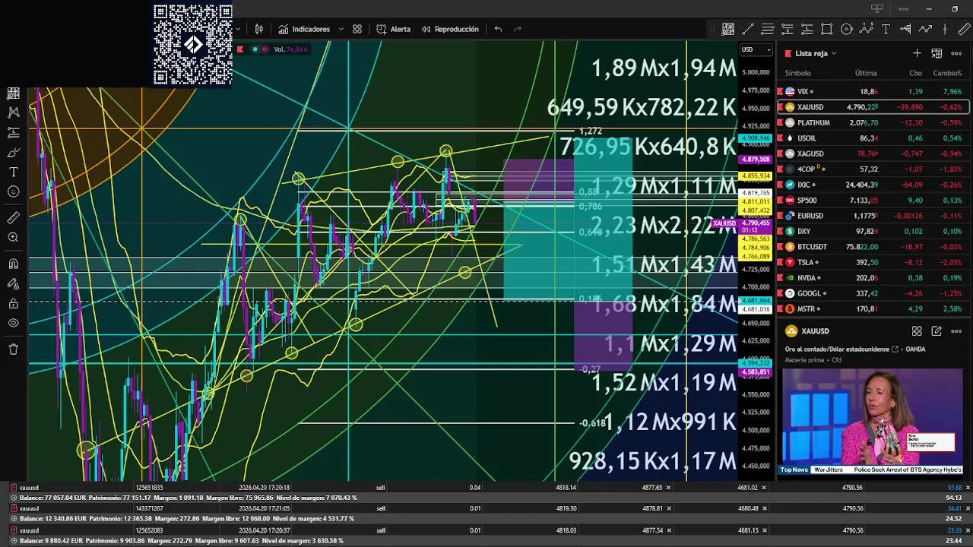Sort watchlist by Símbolo column
The image size is (973, 547).
797,73
